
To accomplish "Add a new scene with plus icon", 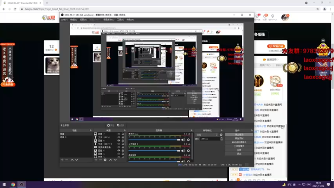I will 62,160.
